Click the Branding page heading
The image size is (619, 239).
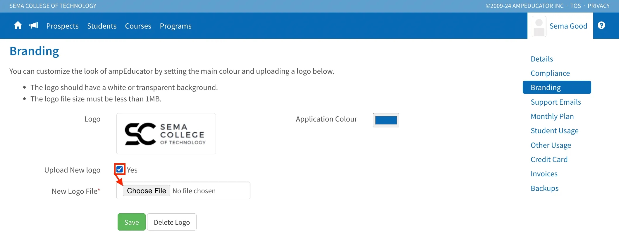pyautogui.click(x=34, y=51)
